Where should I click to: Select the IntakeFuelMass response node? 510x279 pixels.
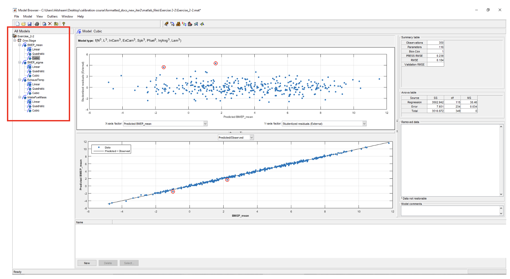37,98
